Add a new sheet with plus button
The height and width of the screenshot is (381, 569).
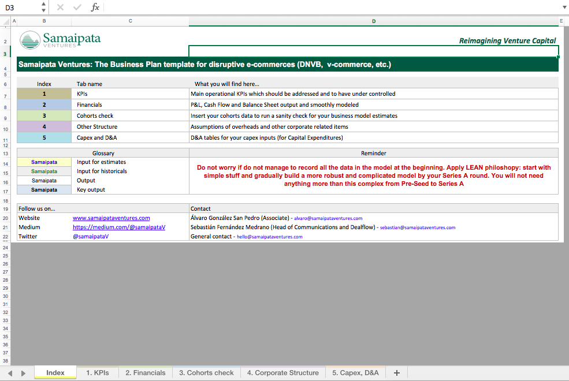pos(397,373)
